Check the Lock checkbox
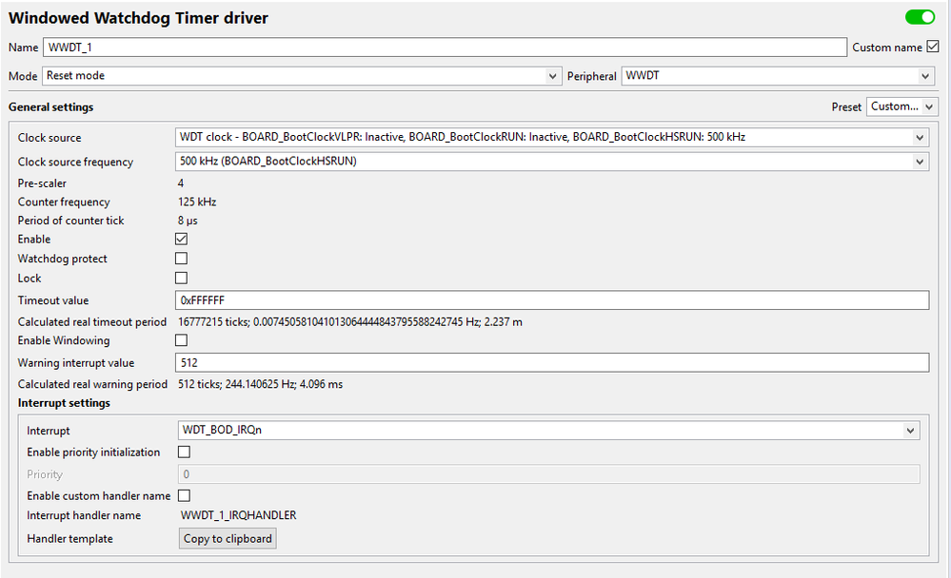The width and height of the screenshot is (951, 578). pyautogui.click(x=181, y=278)
